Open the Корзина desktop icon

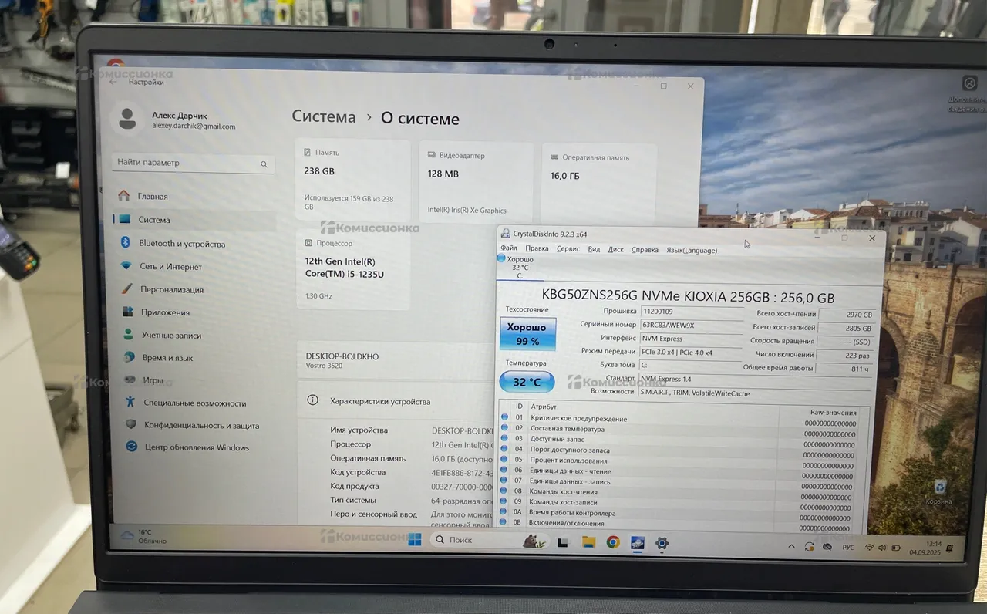pyautogui.click(x=940, y=492)
